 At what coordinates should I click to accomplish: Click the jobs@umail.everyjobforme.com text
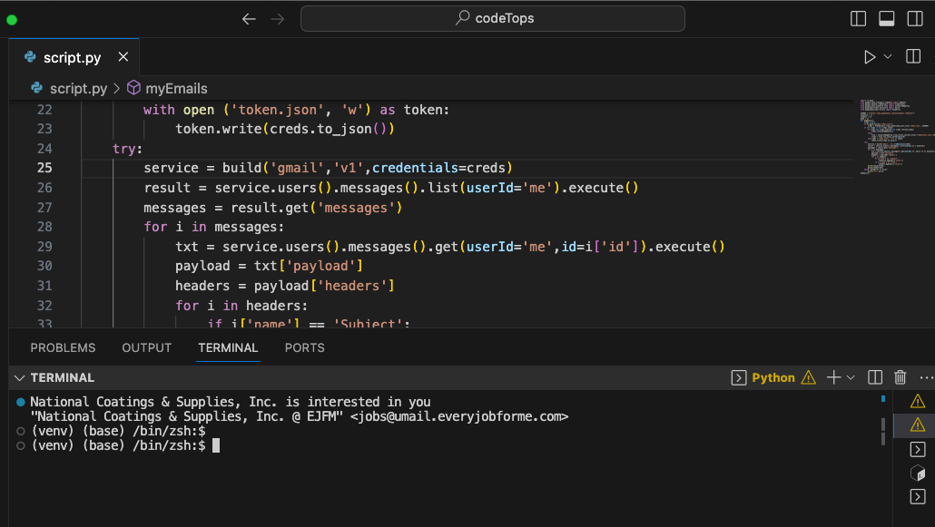[459, 416]
